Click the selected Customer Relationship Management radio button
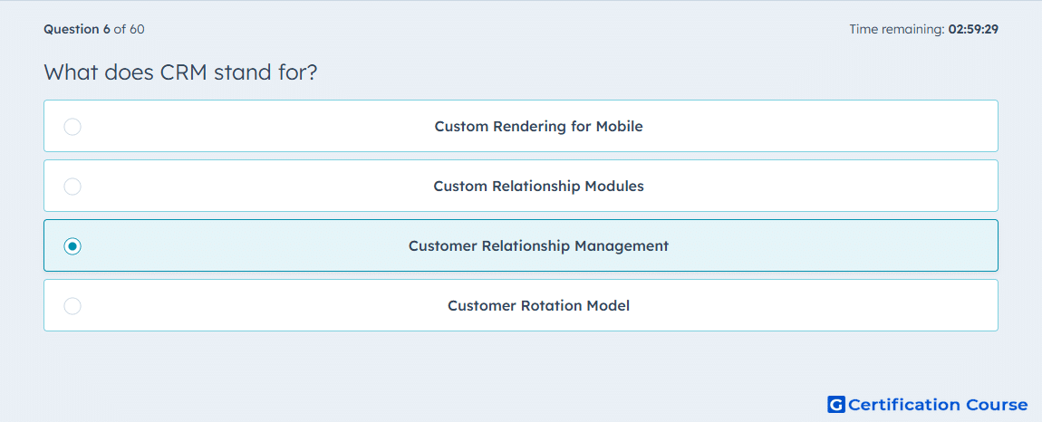 pyautogui.click(x=72, y=246)
